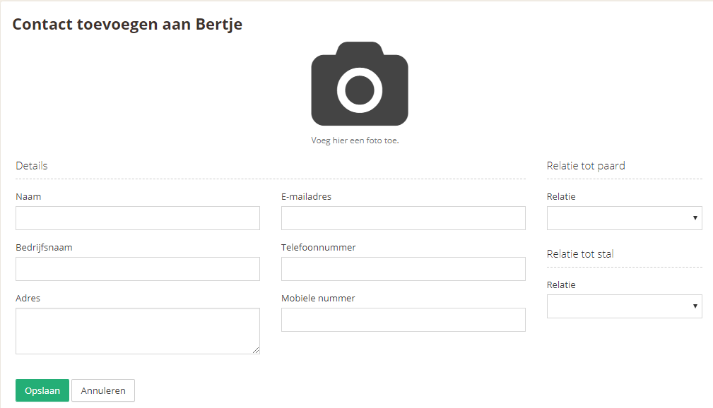Click the 'Relatie tot paard' section heading
Image resolution: width=713 pixels, height=408 pixels.
pos(586,166)
